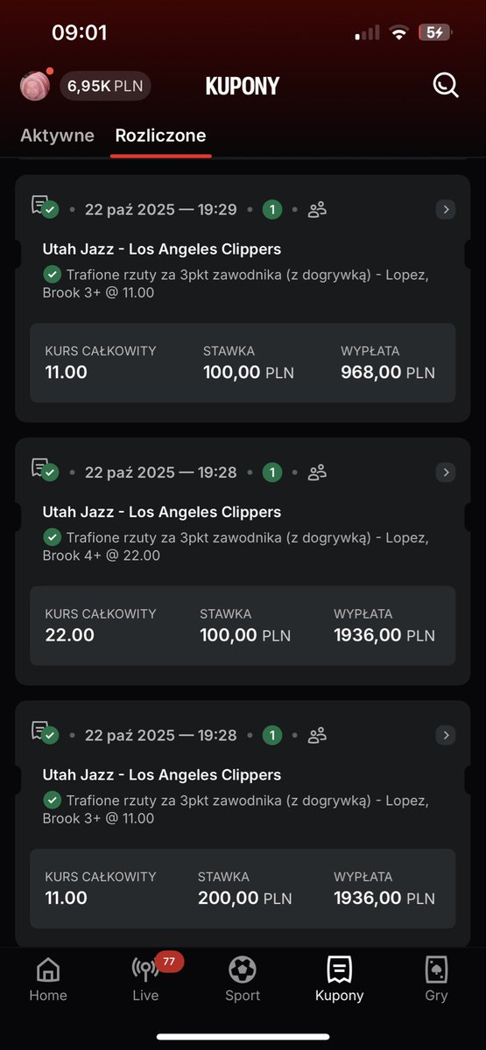Viewport: 486px width, 1050px height.
Task: Tap the share-people icon on third coupon
Action: (x=317, y=735)
